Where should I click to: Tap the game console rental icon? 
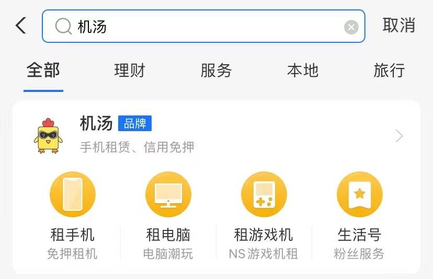(264, 194)
